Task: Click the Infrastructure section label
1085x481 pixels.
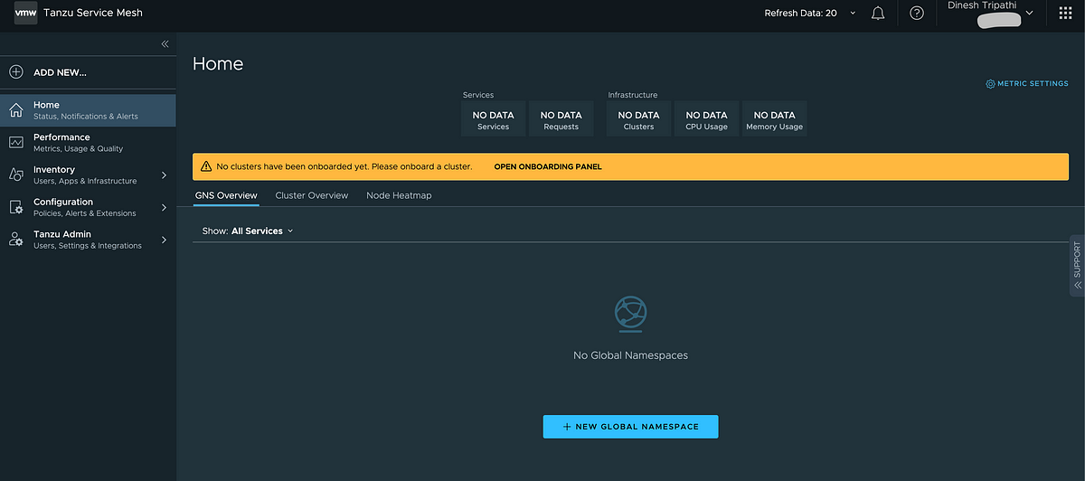Action: tap(633, 95)
